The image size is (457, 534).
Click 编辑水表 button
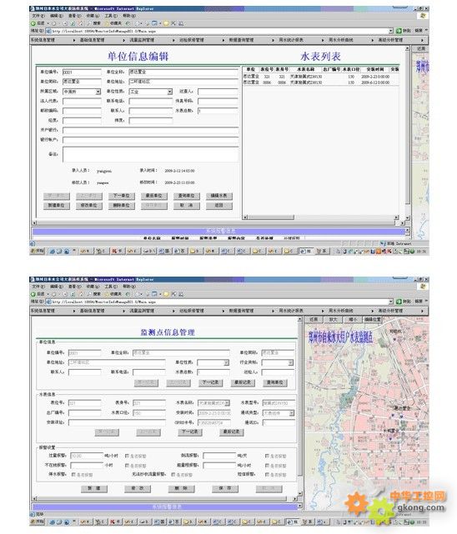[218, 196]
